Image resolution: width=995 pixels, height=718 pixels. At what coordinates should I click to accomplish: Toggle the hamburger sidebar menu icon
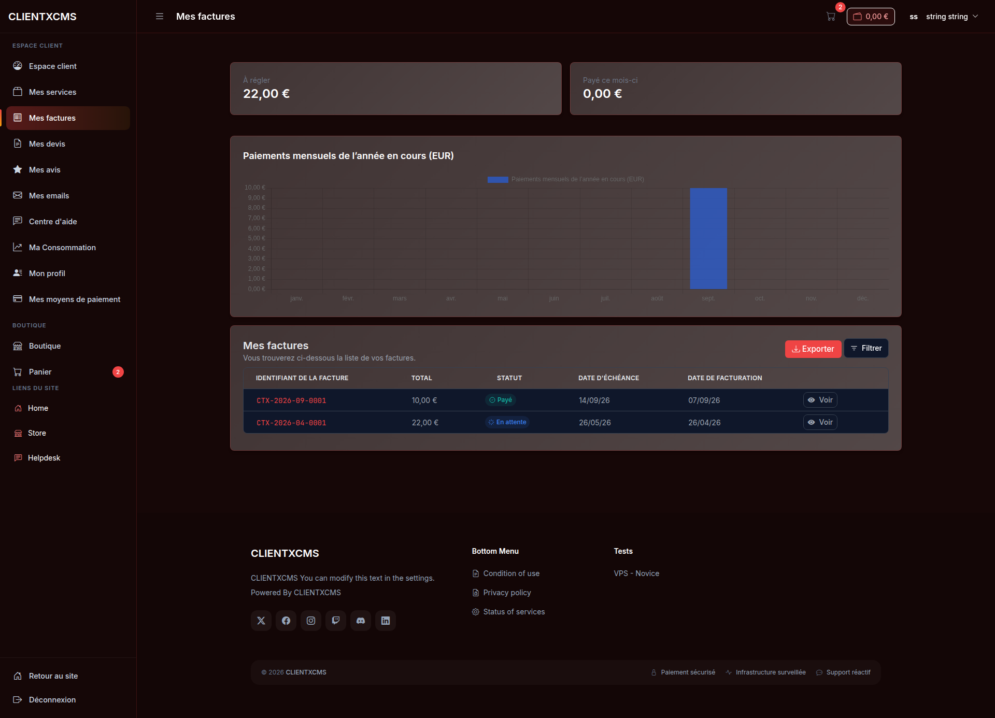coord(160,17)
